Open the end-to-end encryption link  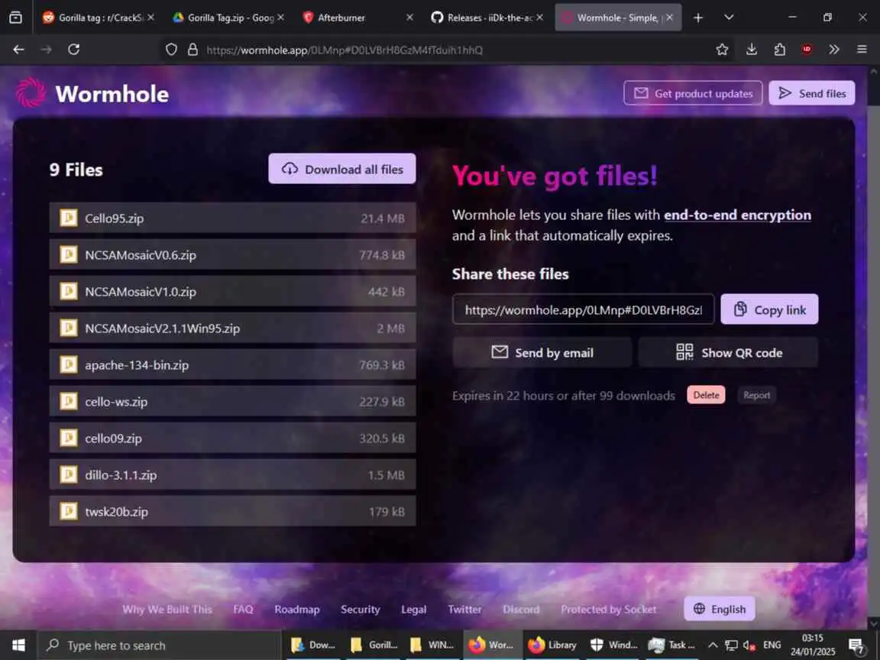click(x=737, y=215)
